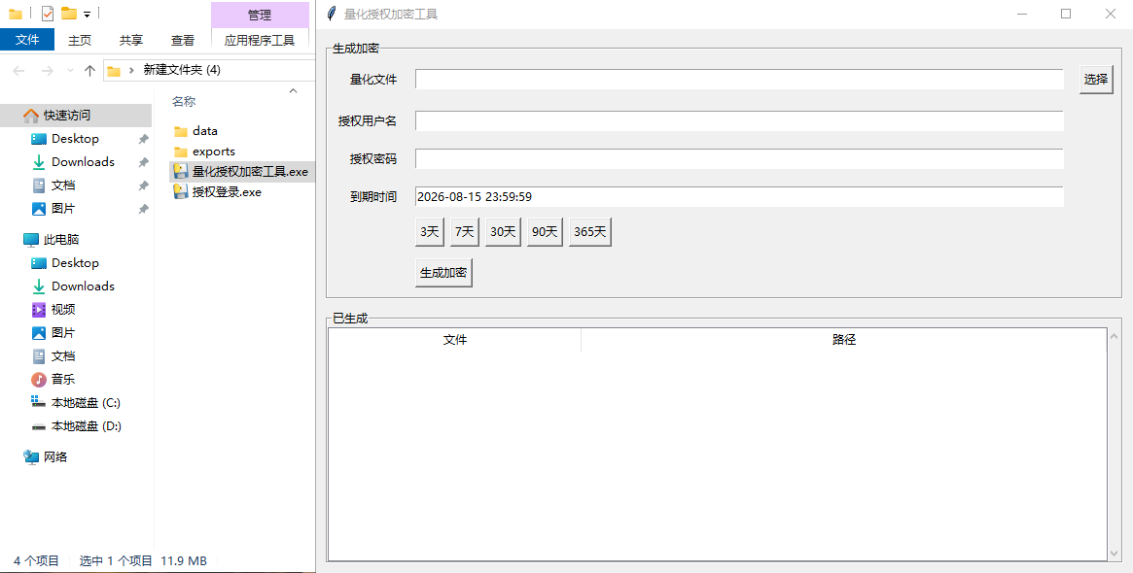Open the Quick Access toolbar customize dropdown arrow
The image size is (1133, 573).
(x=87, y=14)
